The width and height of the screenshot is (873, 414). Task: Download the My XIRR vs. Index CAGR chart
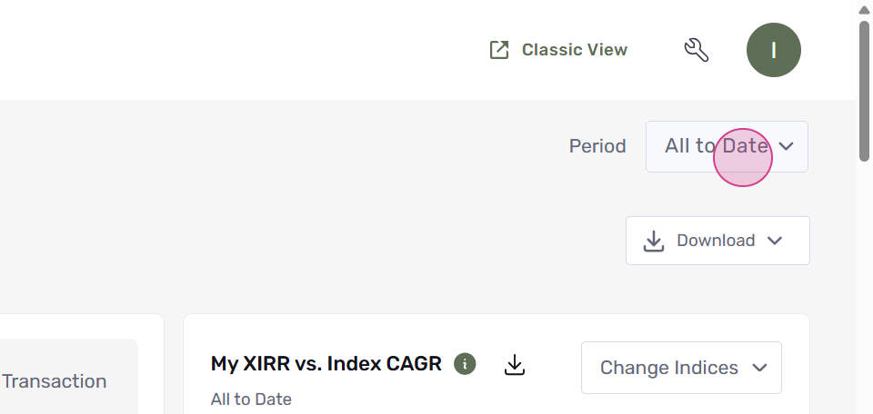point(515,365)
